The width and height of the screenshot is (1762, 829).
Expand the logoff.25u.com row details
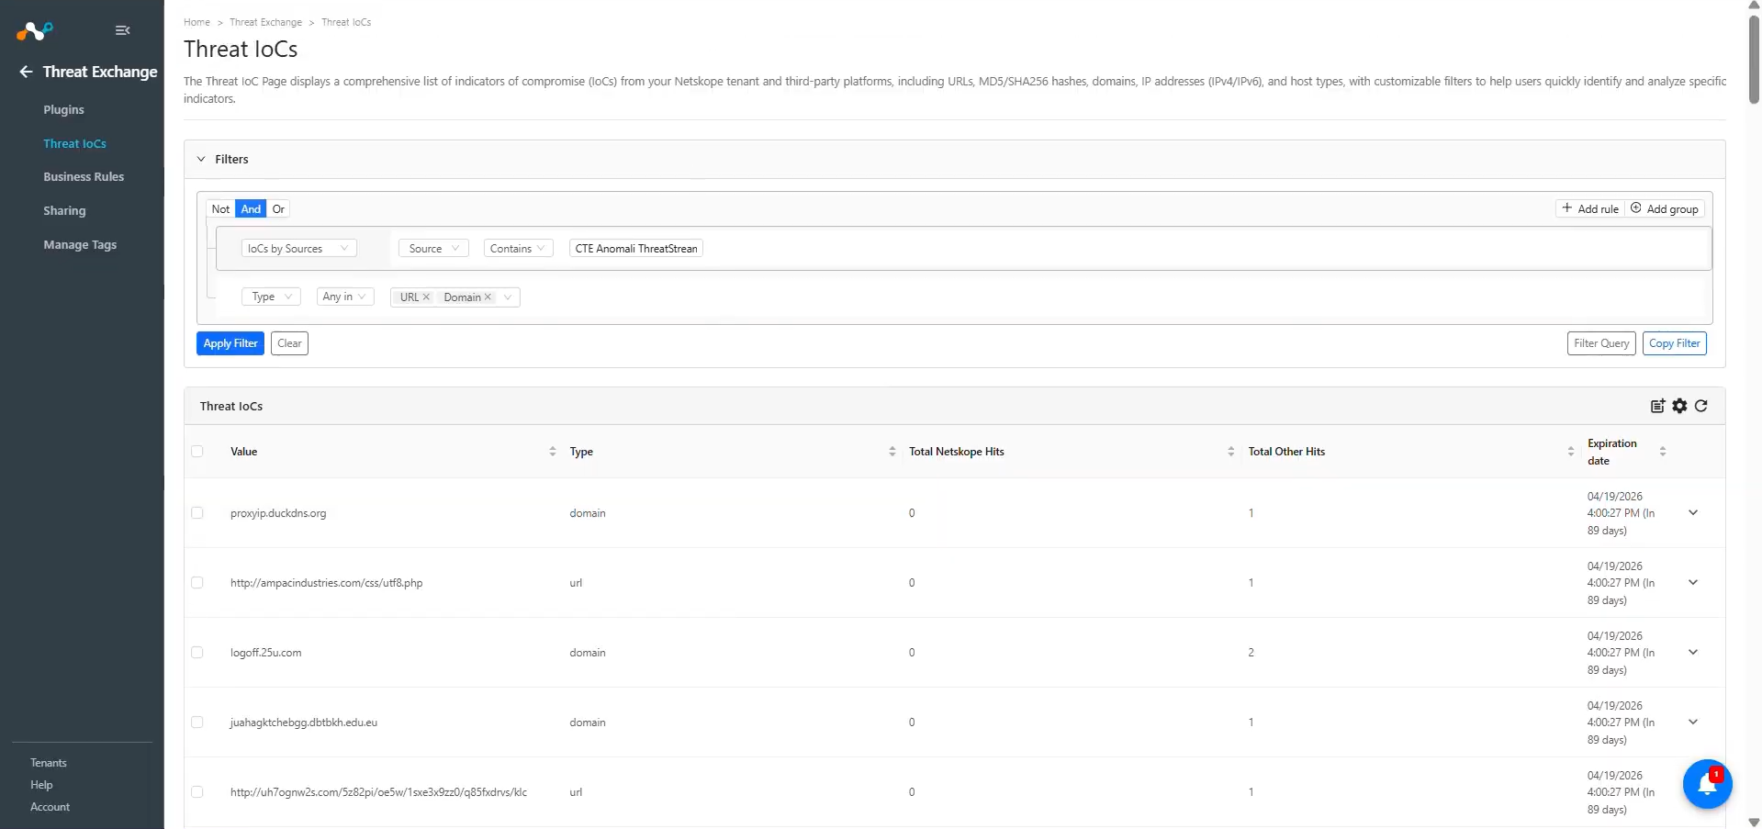tap(1693, 653)
